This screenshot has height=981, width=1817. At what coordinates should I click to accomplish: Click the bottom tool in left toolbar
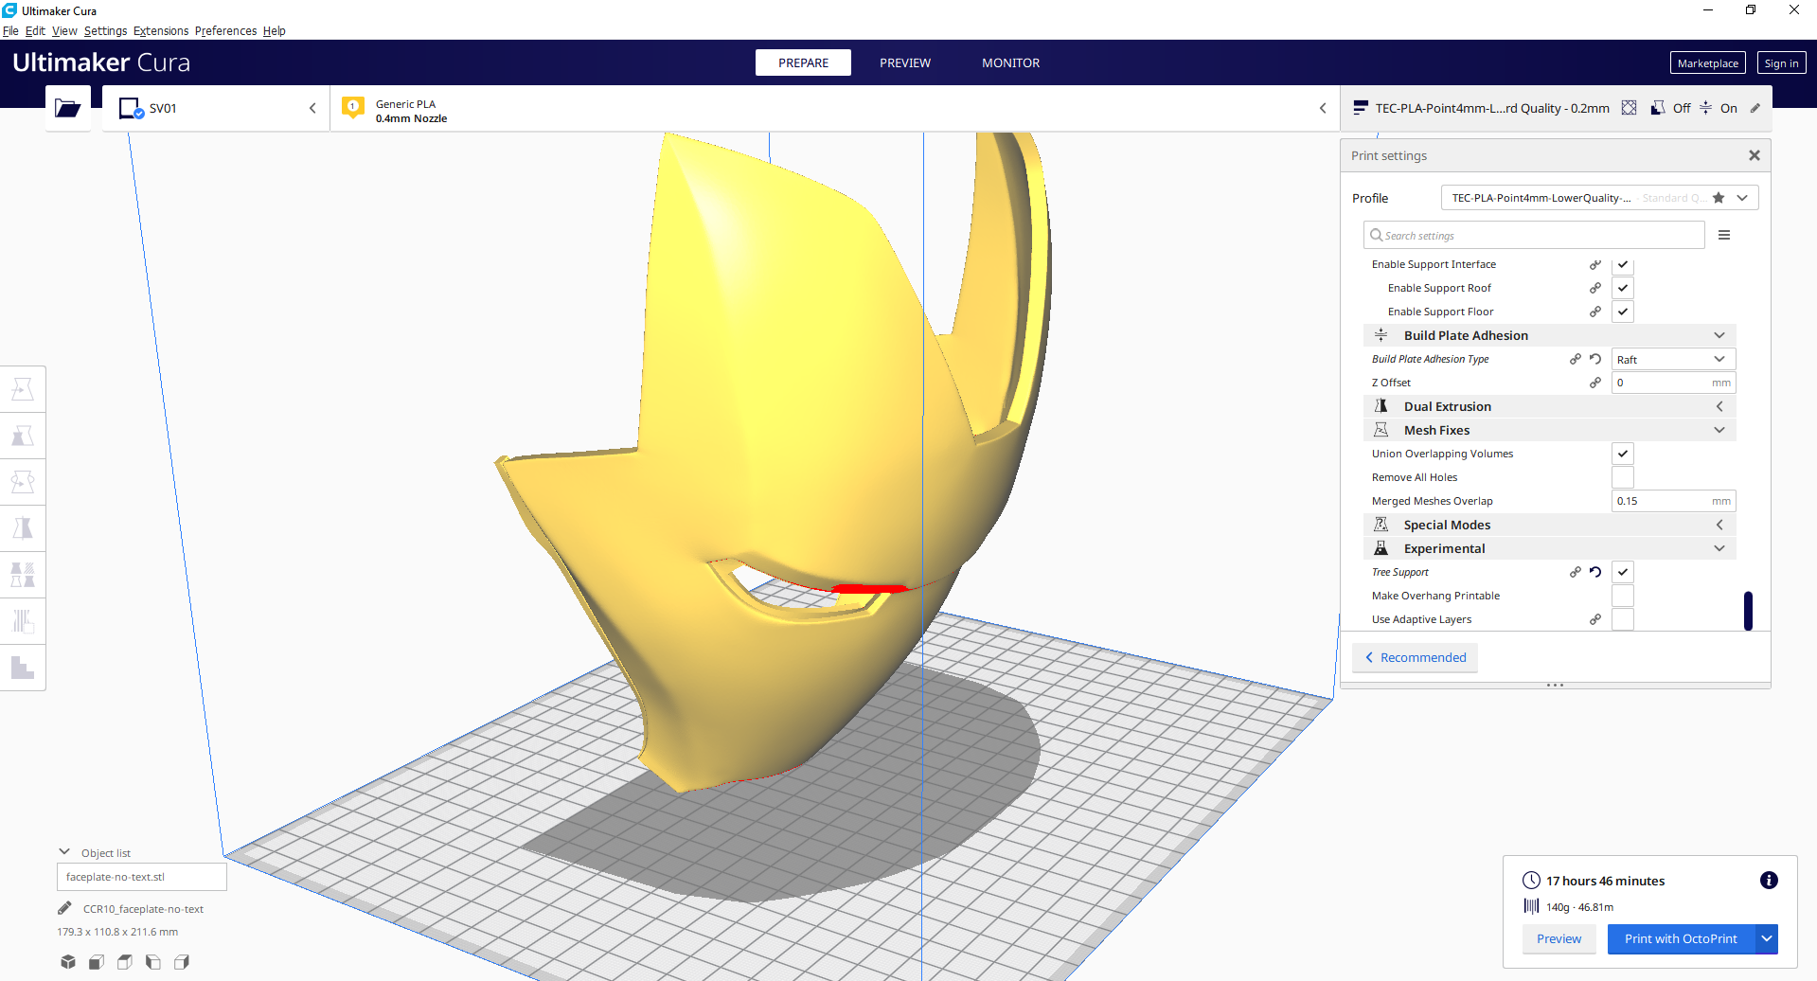(x=23, y=668)
